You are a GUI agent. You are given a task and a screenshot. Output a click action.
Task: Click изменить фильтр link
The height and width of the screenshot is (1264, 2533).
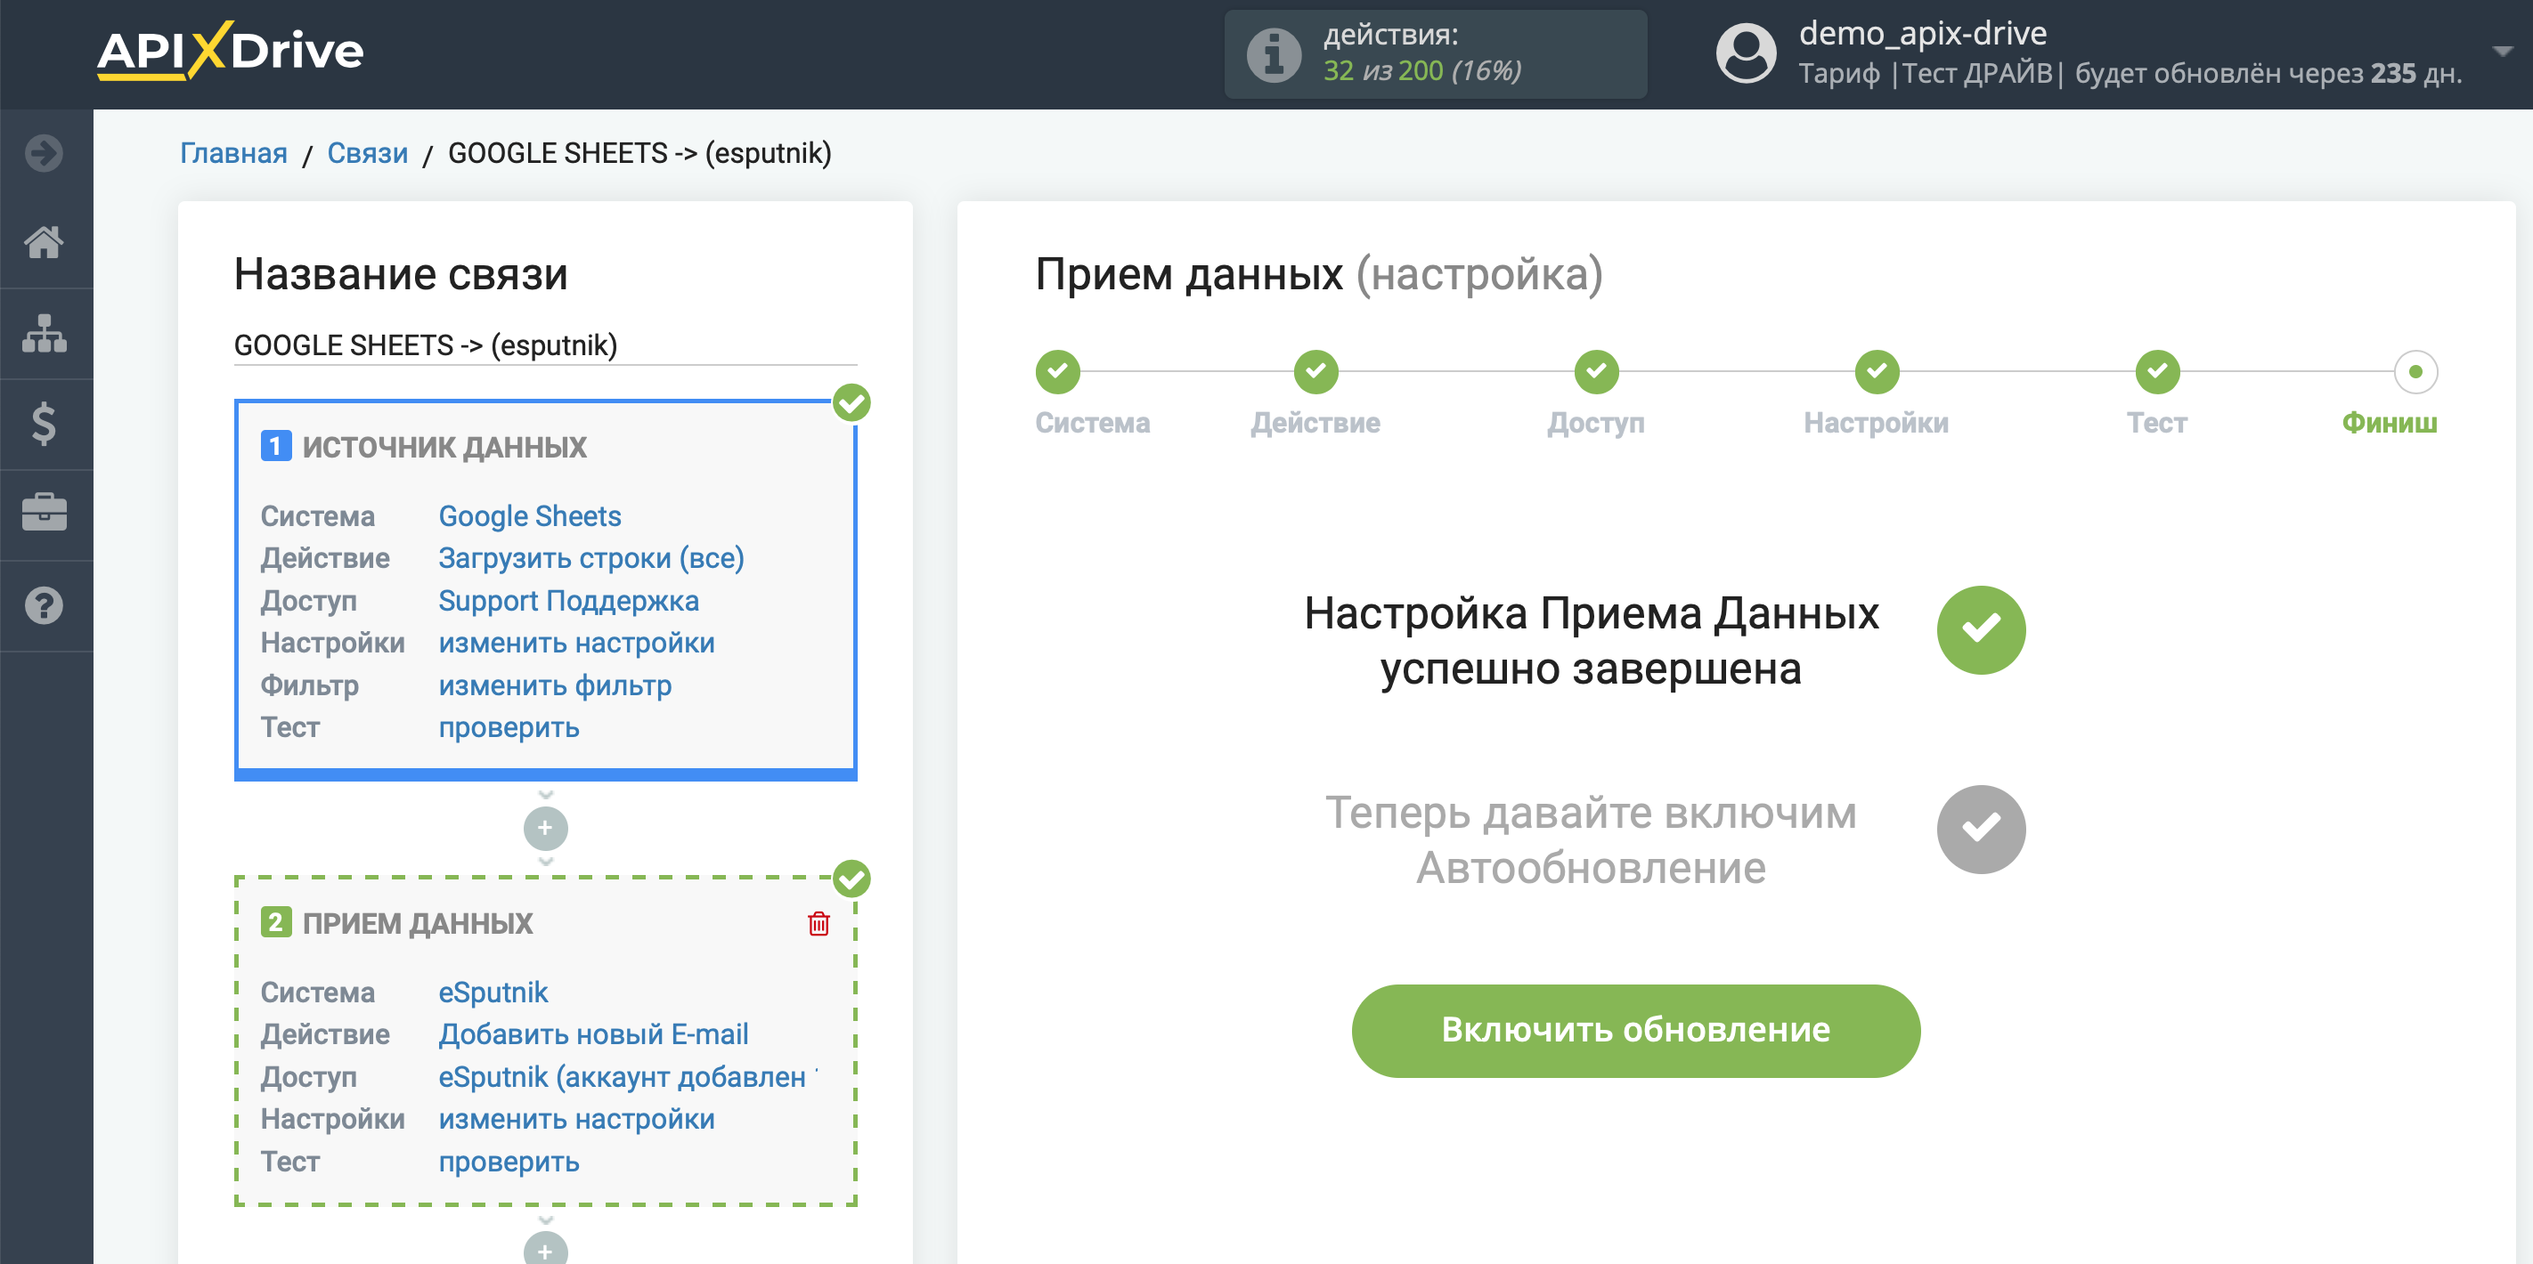555,685
